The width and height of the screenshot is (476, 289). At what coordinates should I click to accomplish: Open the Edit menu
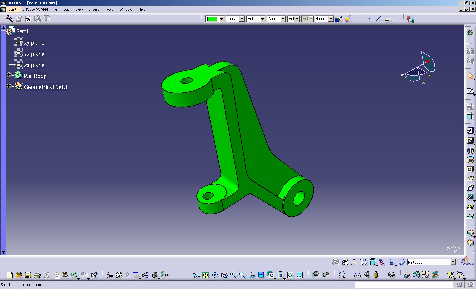click(66, 9)
